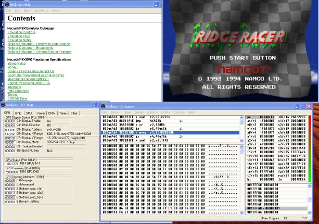The height and width of the screenshot is (224, 319).
Task: Click scroll-down arrow of hex dump pane
Action: click(x=241, y=213)
